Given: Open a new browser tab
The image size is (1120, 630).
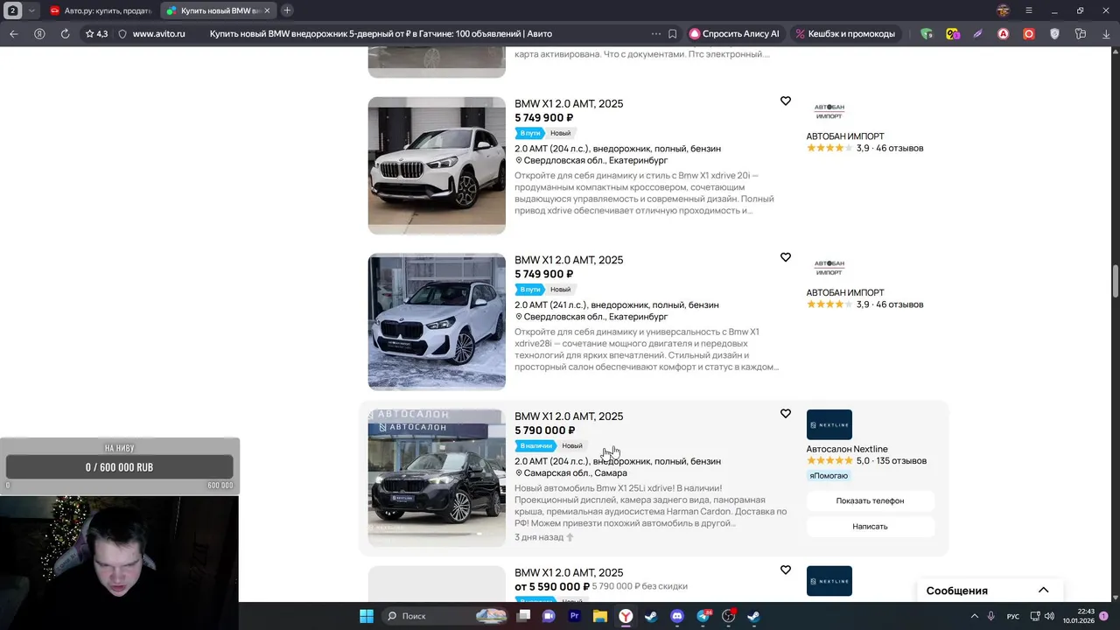Looking at the screenshot, I should coord(287,10).
